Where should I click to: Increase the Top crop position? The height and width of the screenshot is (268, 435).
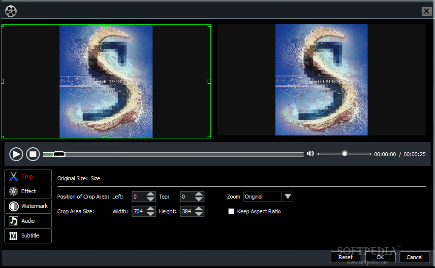(x=199, y=194)
